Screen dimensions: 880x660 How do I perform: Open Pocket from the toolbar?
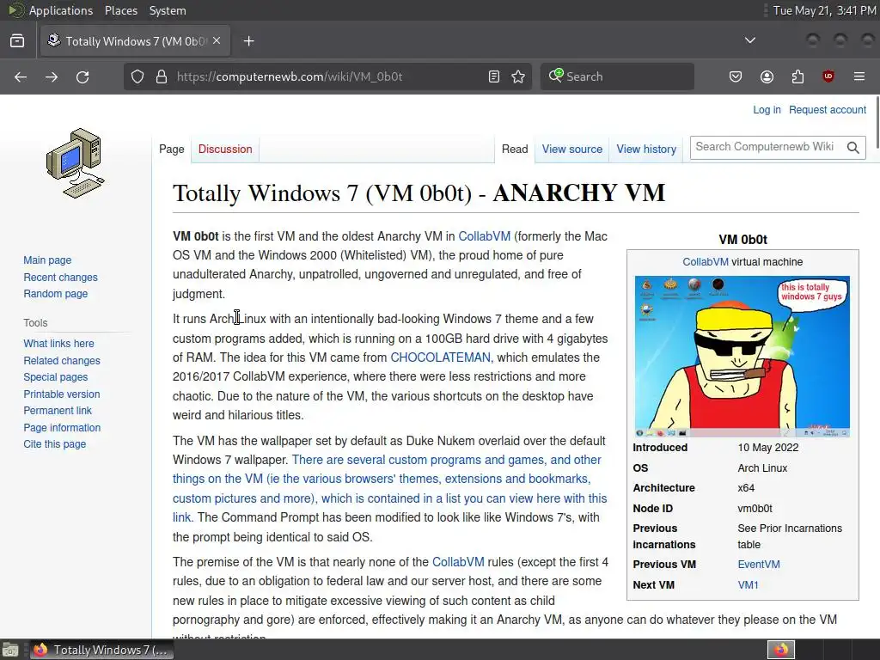click(736, 76)
